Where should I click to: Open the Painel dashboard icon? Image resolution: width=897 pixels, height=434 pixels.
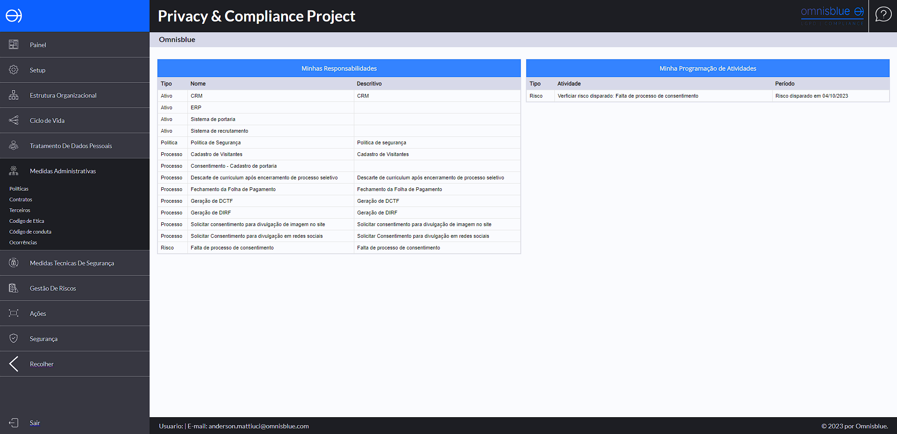click(x=14, y=45)
